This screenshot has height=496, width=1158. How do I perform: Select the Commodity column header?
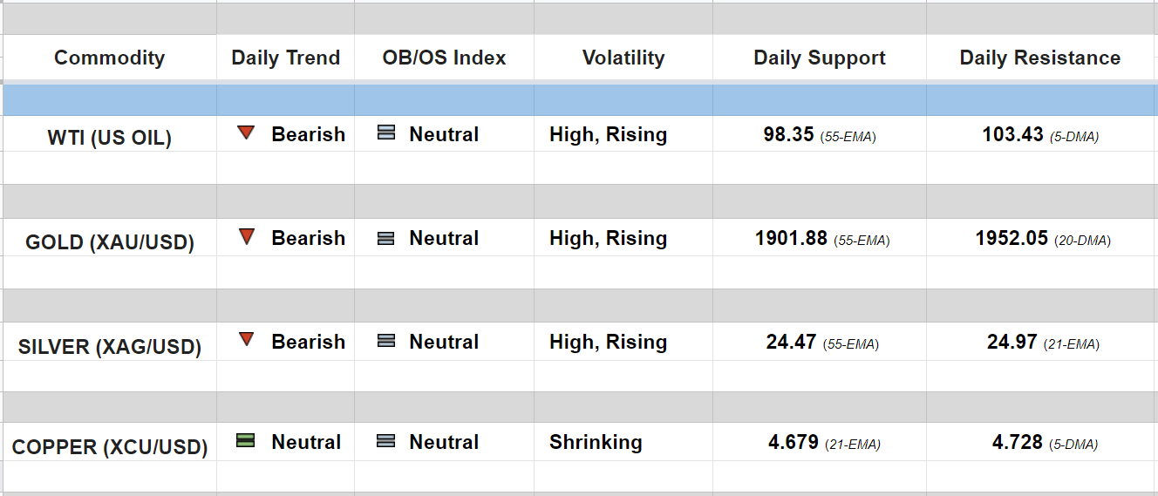[109, 58]
